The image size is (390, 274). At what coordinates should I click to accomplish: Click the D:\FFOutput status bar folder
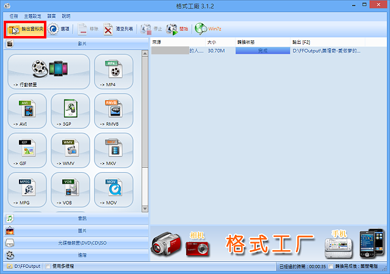(24, 266)
